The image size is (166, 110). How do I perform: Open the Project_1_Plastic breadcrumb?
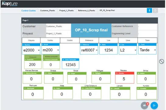tap(66, 10)
